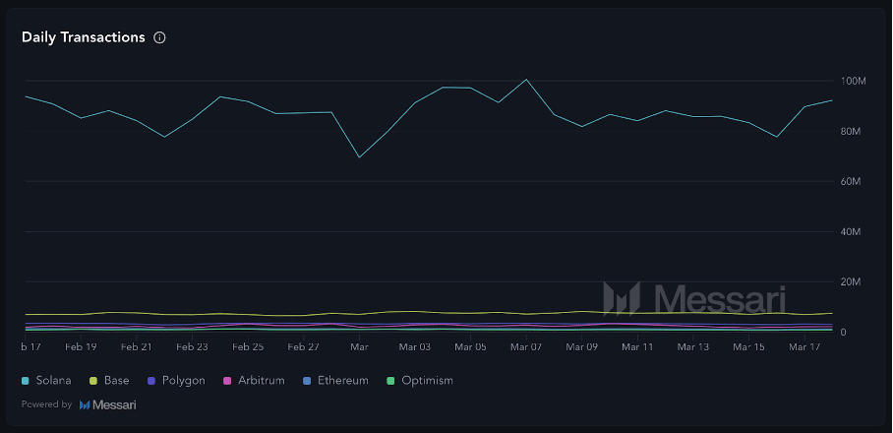
Task: Click the Messari logo in the footer
Action: 108,404
